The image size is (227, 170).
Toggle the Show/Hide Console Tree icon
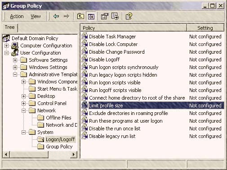[x=91, y=16]
